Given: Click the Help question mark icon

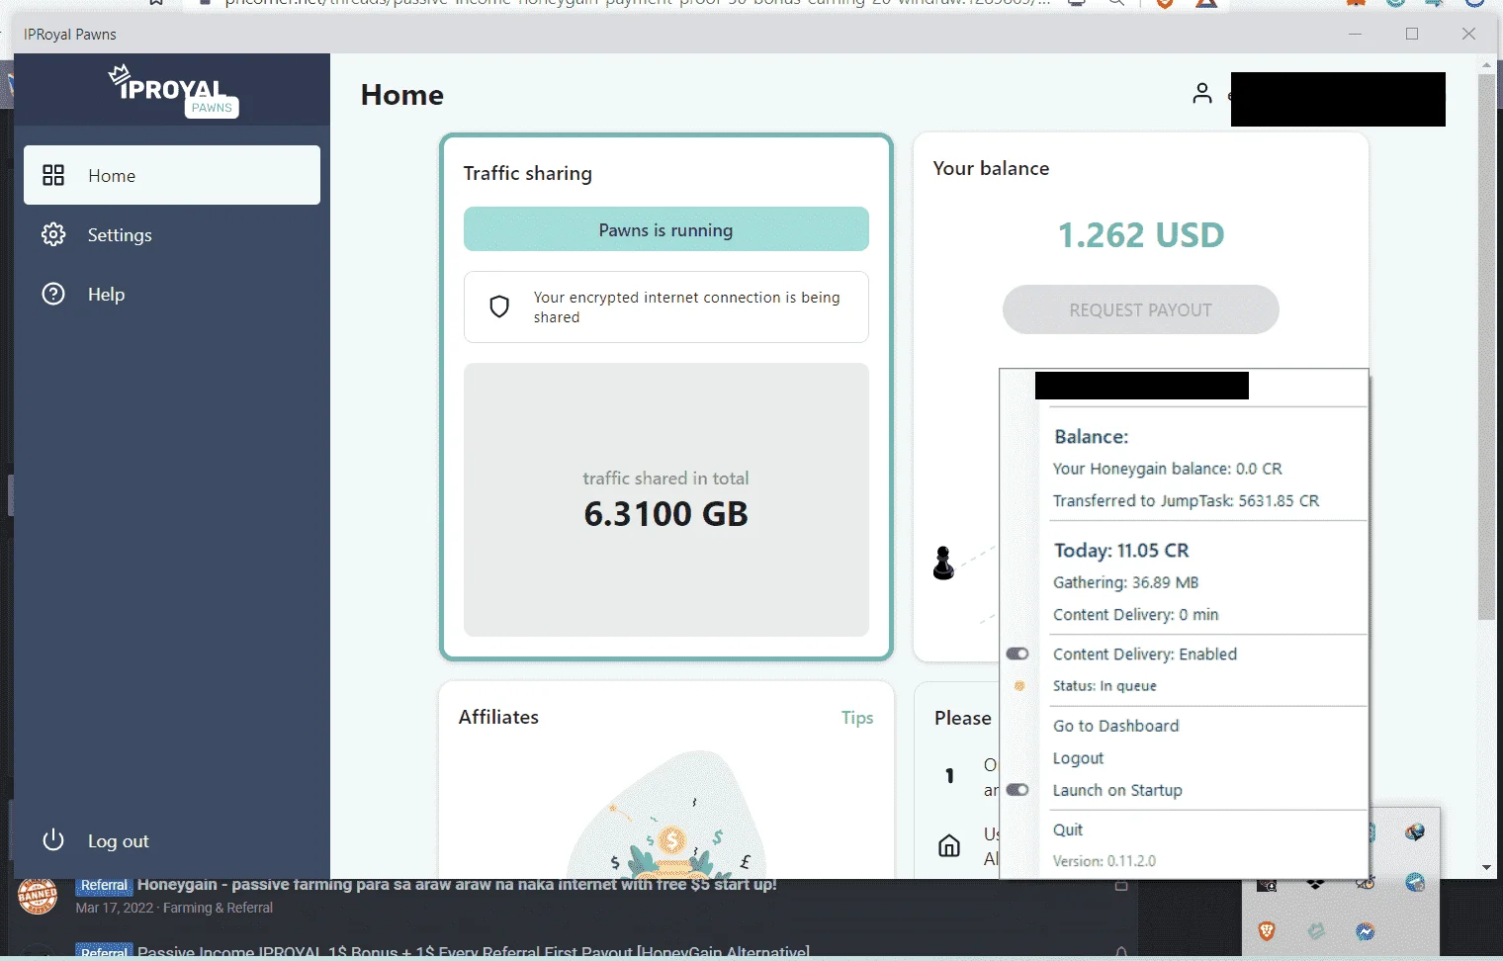Looking at the screenshot, I should pos(53,294).
